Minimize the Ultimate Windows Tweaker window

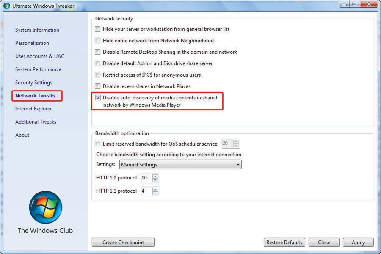click(344, 4)
